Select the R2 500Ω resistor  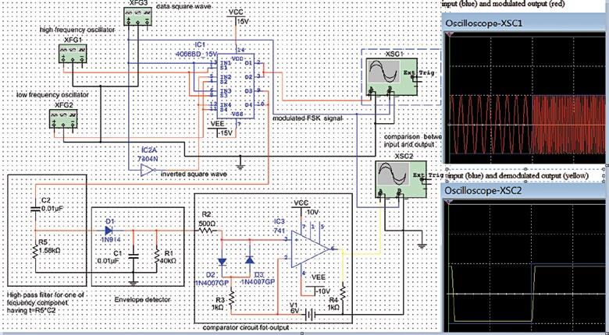[208, 231]
